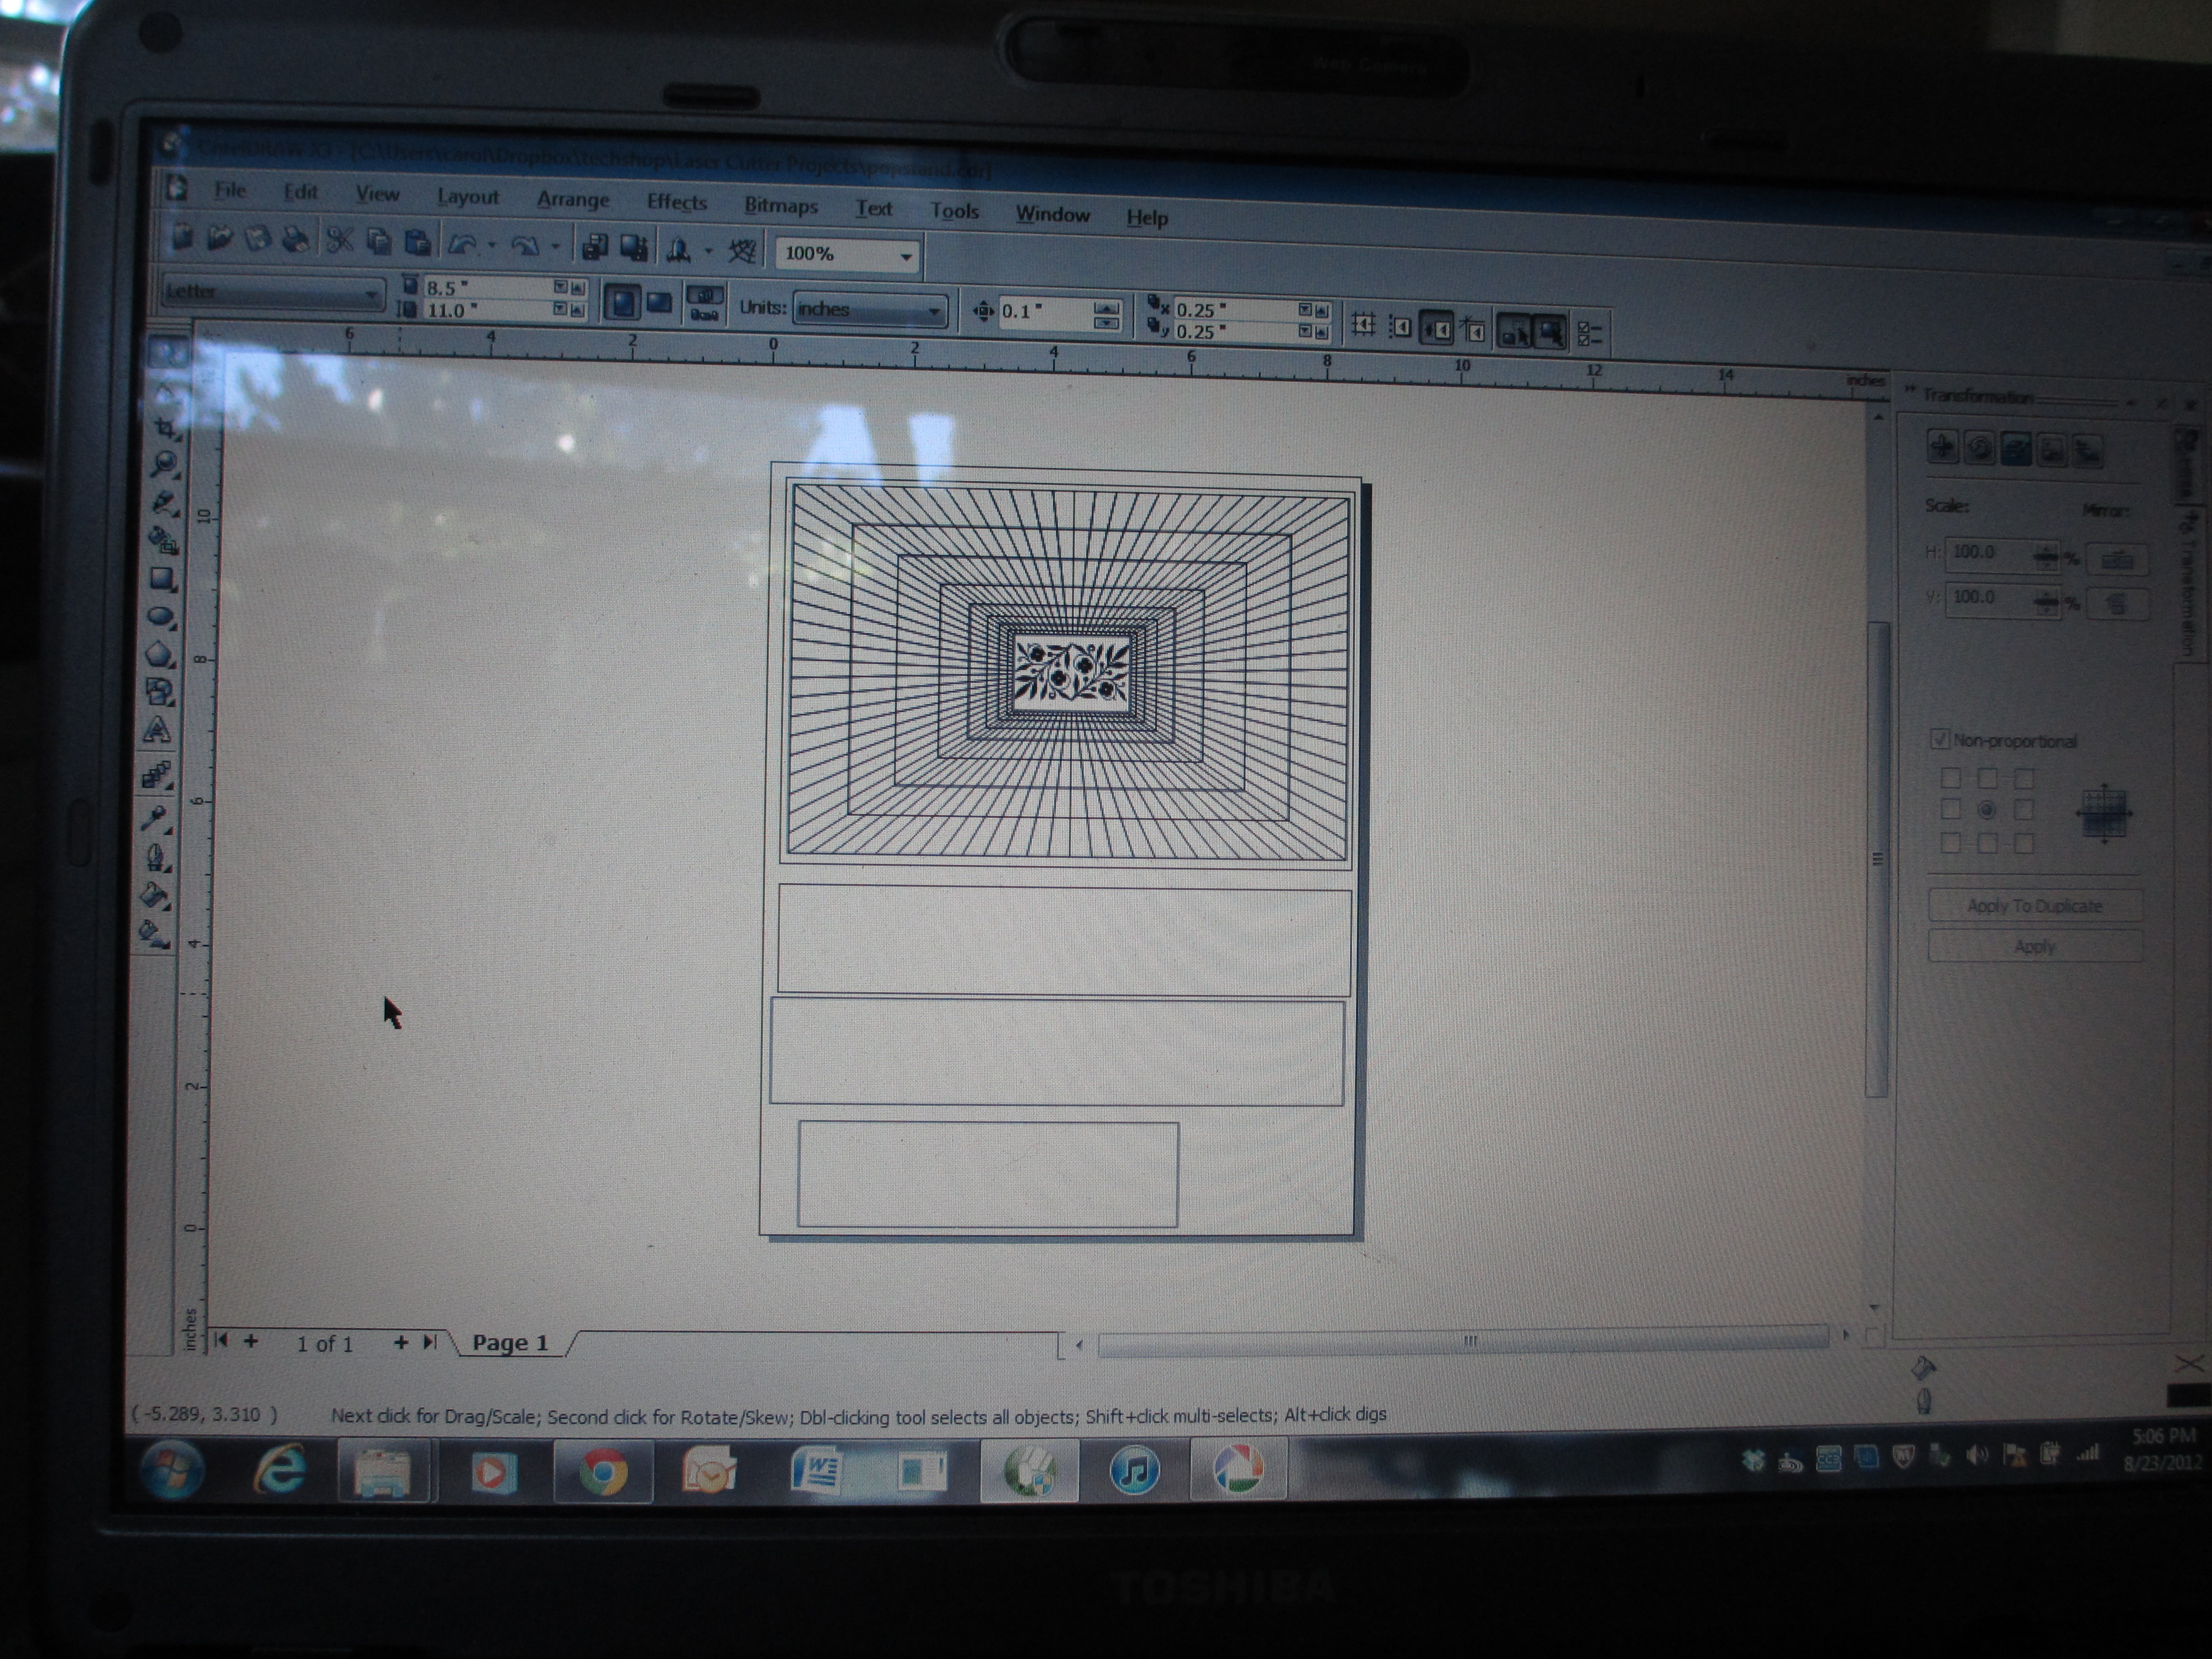Image resolution: width=2212 pixels, height=1659 pixels.
Task: Click the Copy icon
Action: point(379,241)
